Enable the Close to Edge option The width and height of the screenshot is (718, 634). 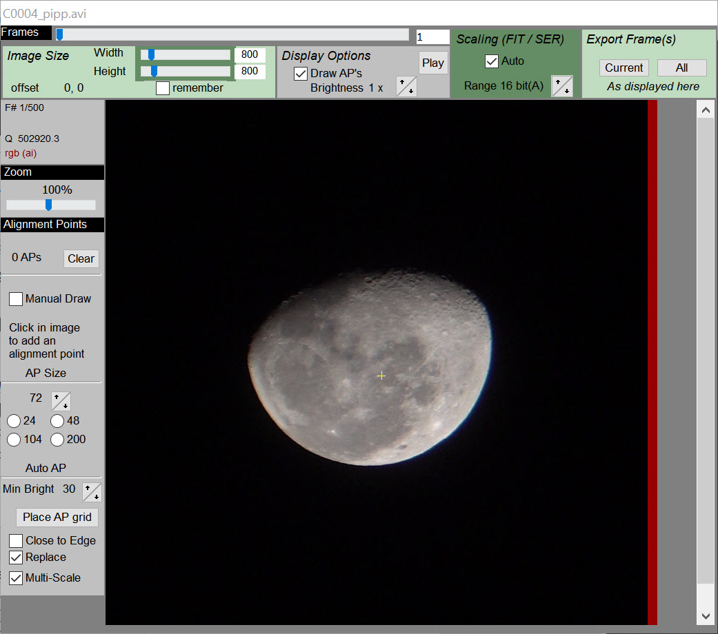16,541
